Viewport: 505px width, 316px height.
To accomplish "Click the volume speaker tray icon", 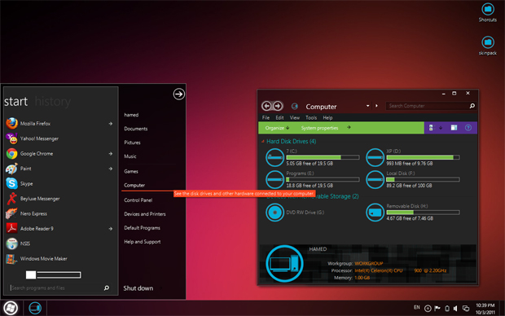I will [455, 309].
